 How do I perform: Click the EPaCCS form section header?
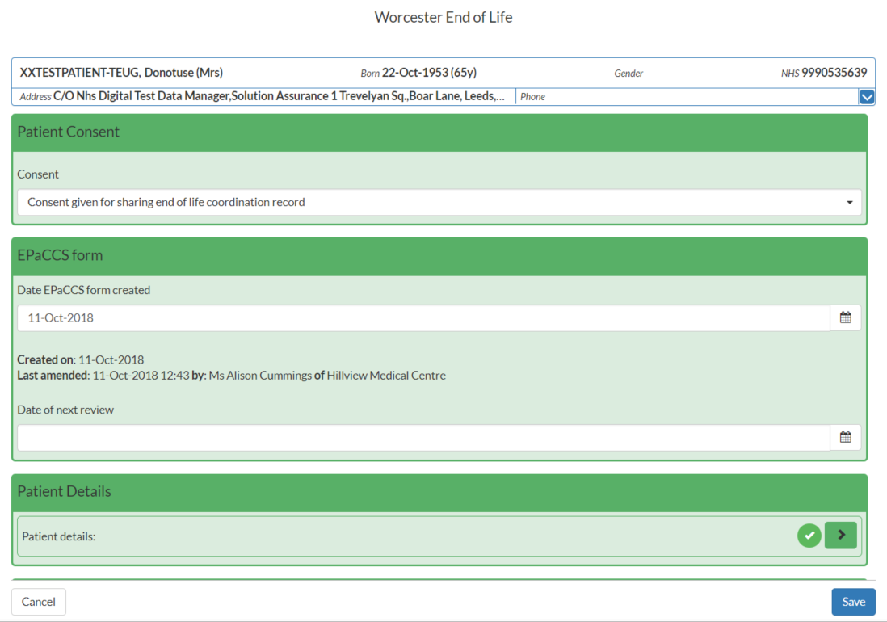tap(439, 256)
